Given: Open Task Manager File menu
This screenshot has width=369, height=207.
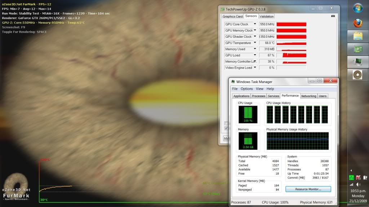Looking at the screenshot, I should tap(235, 89).
